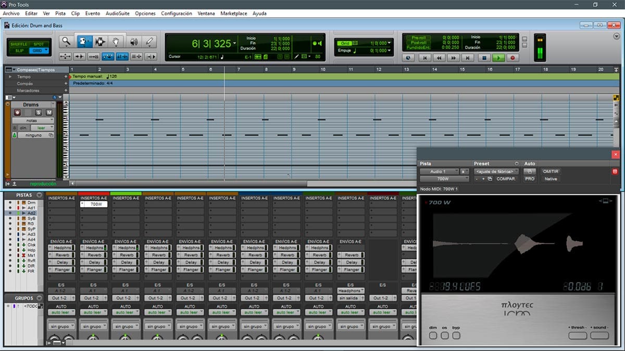Open the Grid value dropdown
The image size is (625, 351).
[x=389, y=43]
